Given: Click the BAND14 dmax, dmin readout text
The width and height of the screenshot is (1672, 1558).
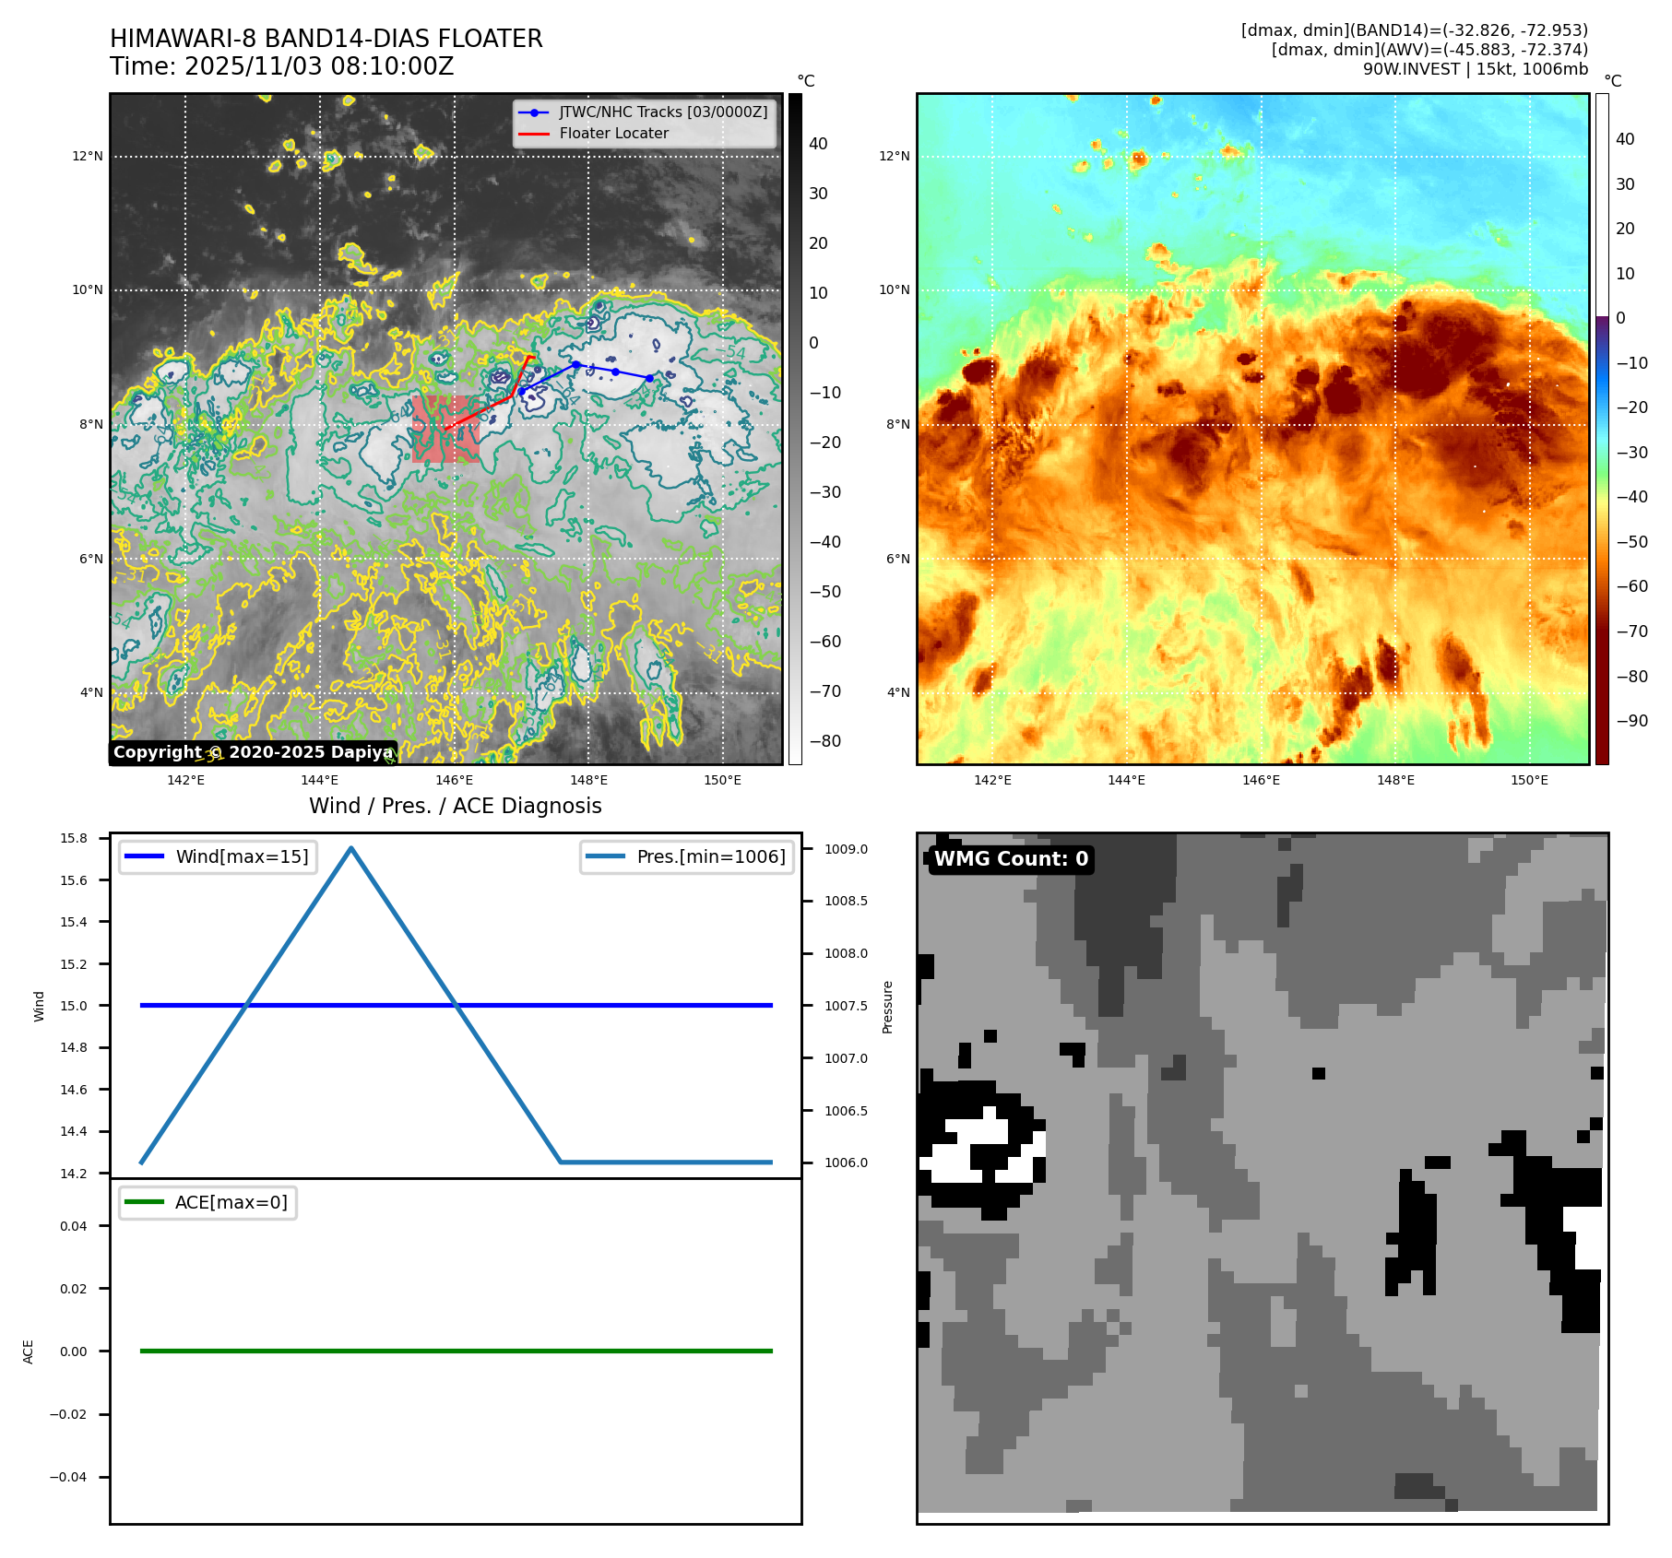Looking at the screenshot, I should (x=1414, y=30).
